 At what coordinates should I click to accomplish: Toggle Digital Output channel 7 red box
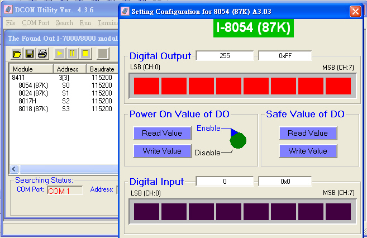pos(338,86)
